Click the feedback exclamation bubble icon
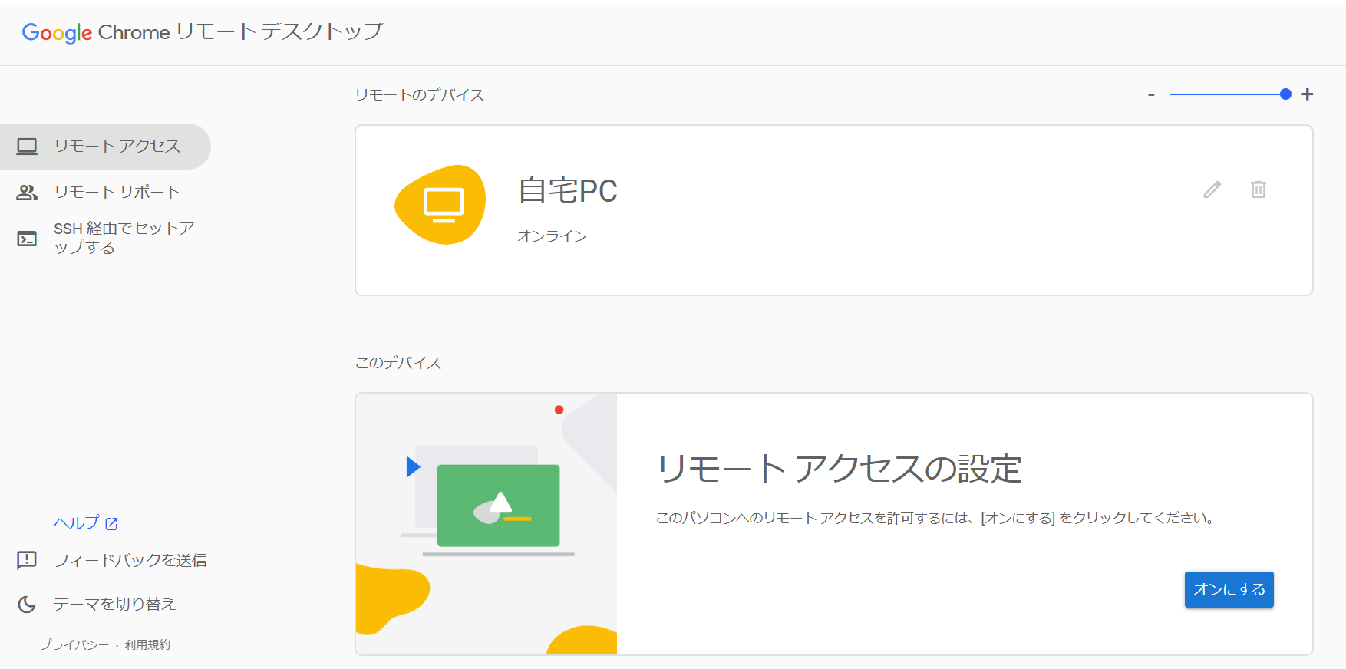Screen dimensions: 1346x669 27,561
